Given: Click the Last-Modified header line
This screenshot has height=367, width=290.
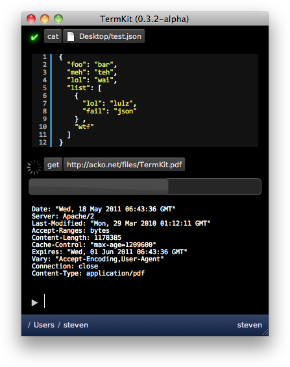Looking at the screenshot, I should pos(121,223).
